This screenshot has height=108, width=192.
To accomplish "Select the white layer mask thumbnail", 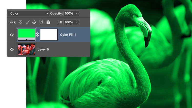I will click(x=49, y=35).
